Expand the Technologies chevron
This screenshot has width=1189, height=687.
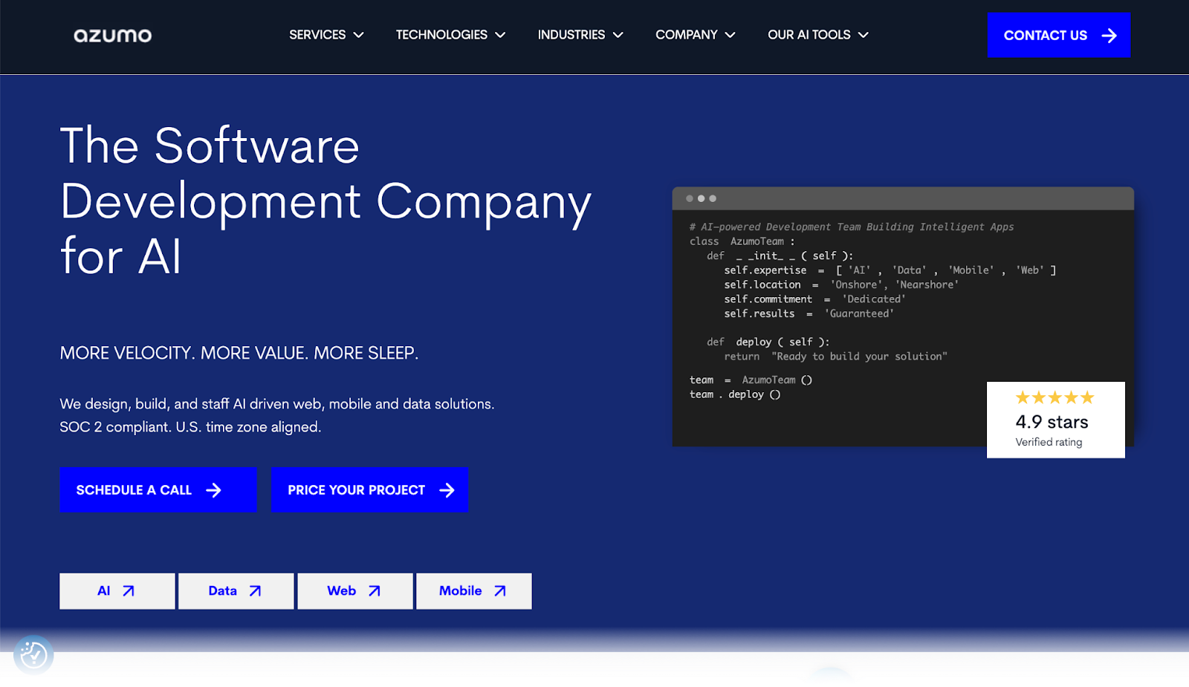(x=500, y=35)
